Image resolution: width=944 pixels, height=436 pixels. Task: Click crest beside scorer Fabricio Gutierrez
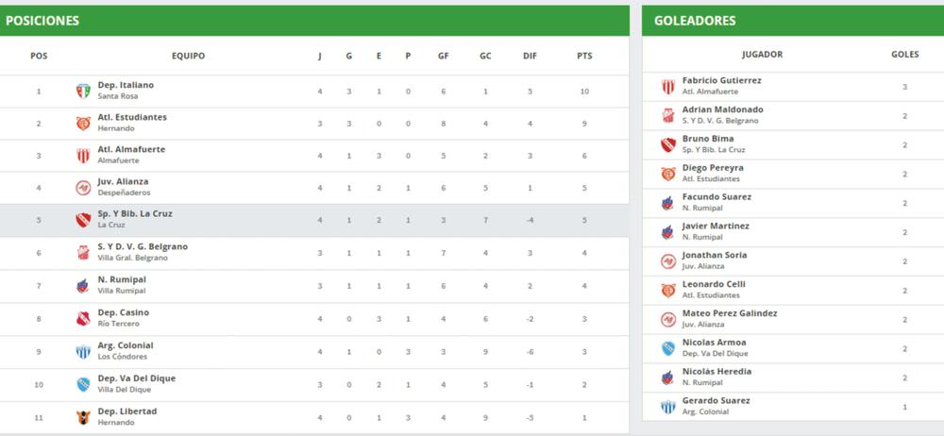coord(667,87)
